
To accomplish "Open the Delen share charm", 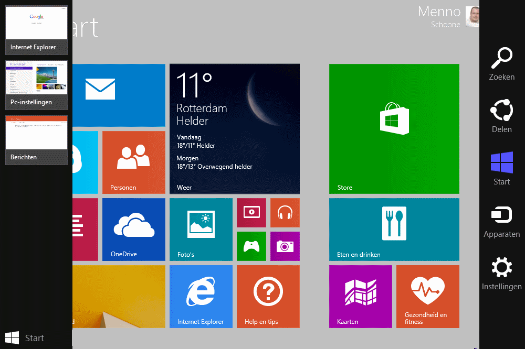I will [501, 116].
